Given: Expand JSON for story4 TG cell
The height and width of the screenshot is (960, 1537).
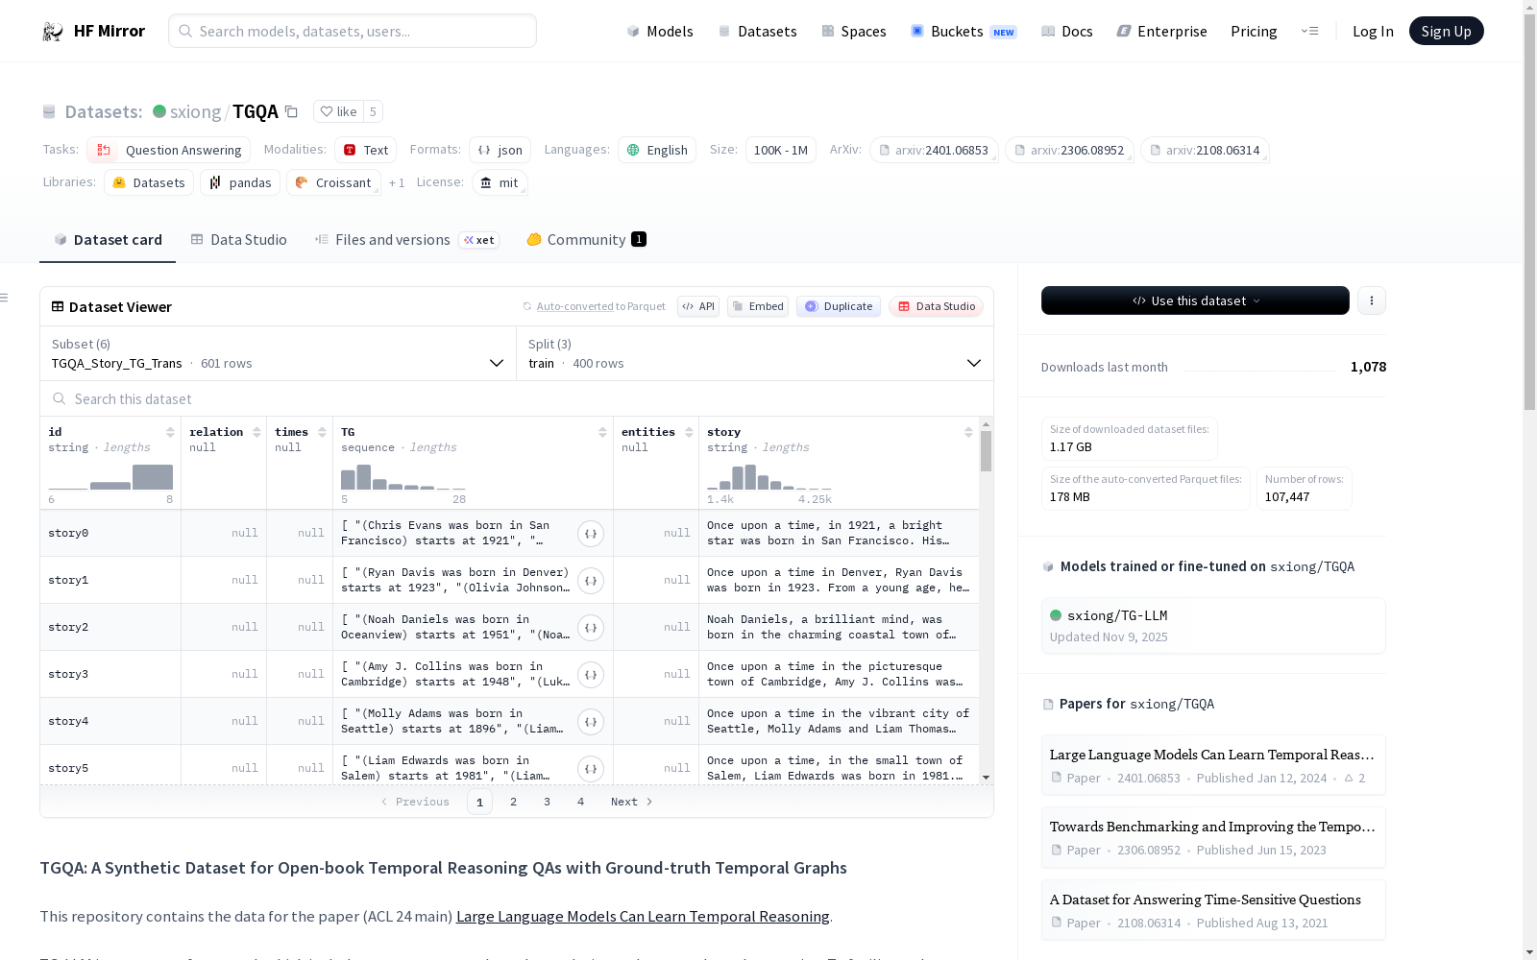Looking at the screenshot, I should 591,722.
